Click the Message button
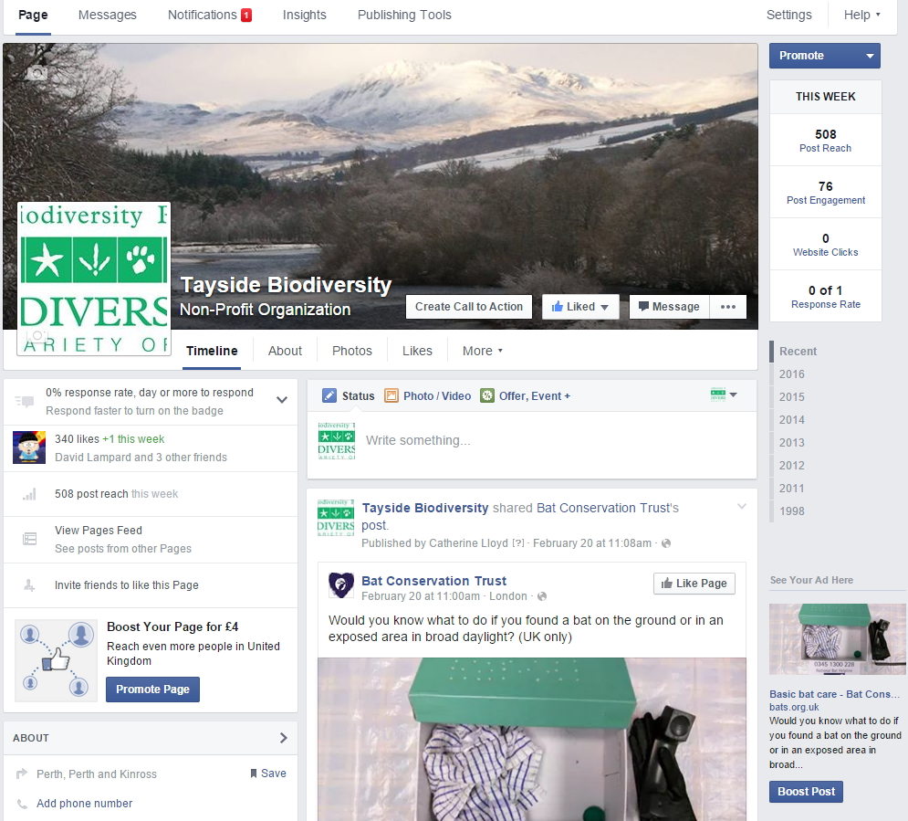 tap(669, 307)
